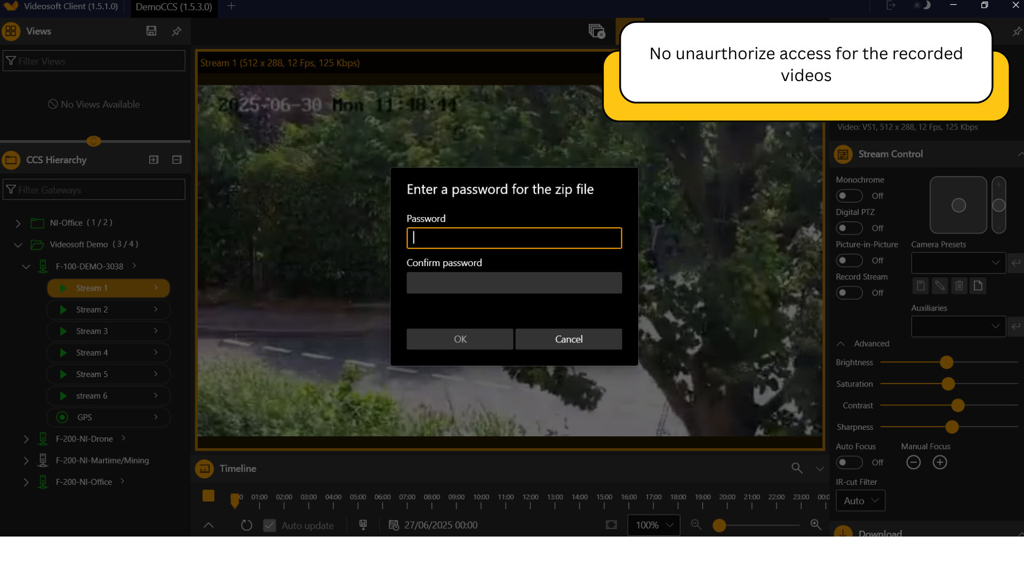Open the 100% zoom level dropdown

[654, 525]
